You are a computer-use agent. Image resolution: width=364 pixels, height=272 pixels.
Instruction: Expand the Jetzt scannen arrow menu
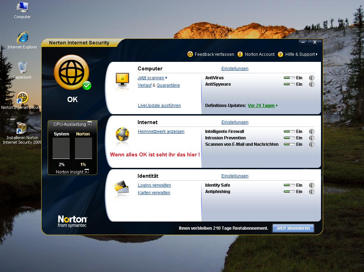tap(166, 78)
